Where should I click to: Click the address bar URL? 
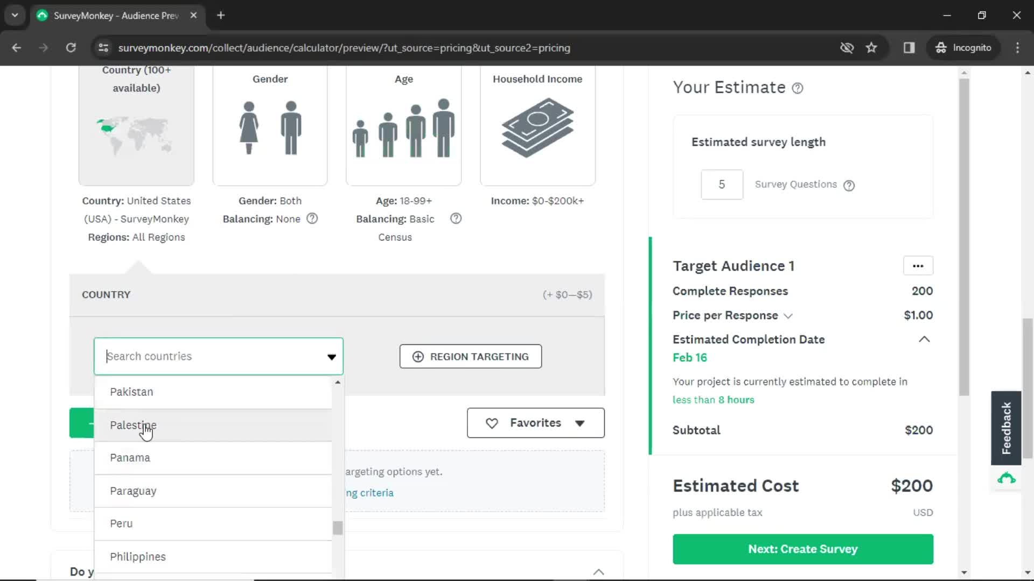pos(344,48)
